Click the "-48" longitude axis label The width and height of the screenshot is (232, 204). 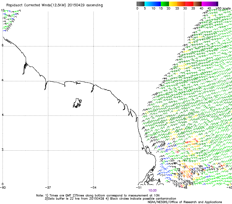(185, 188)
